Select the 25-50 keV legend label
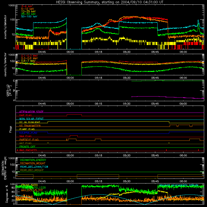The width and height of the screenshot is (207, 207). click(28, 14)
